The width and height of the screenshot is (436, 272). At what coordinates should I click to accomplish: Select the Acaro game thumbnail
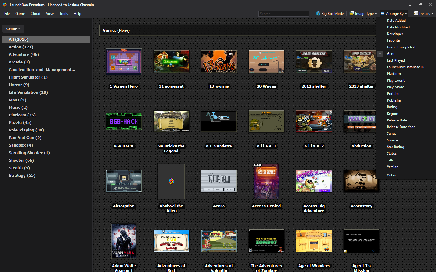click(219, 181)
